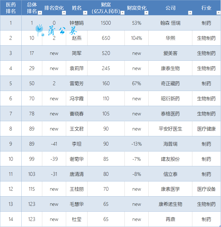Click company cell 平安好医生

point(170,129)
